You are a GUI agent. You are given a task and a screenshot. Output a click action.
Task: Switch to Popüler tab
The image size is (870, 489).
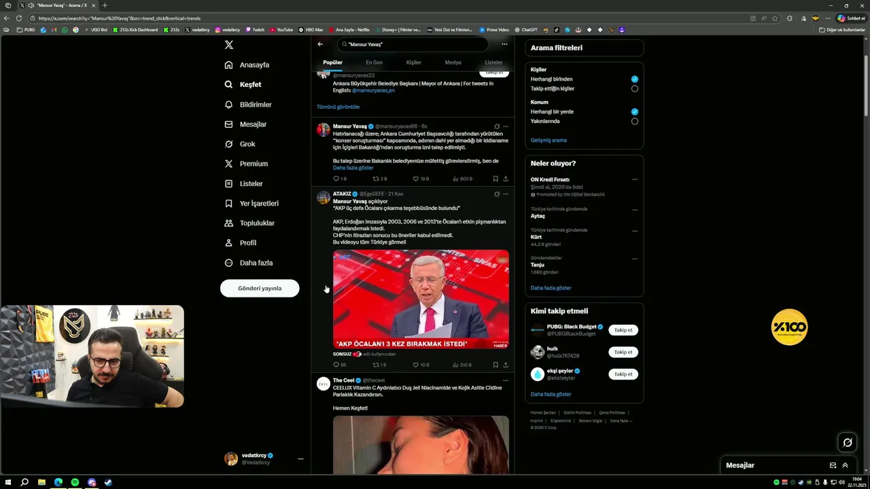(x=332, y=62)
